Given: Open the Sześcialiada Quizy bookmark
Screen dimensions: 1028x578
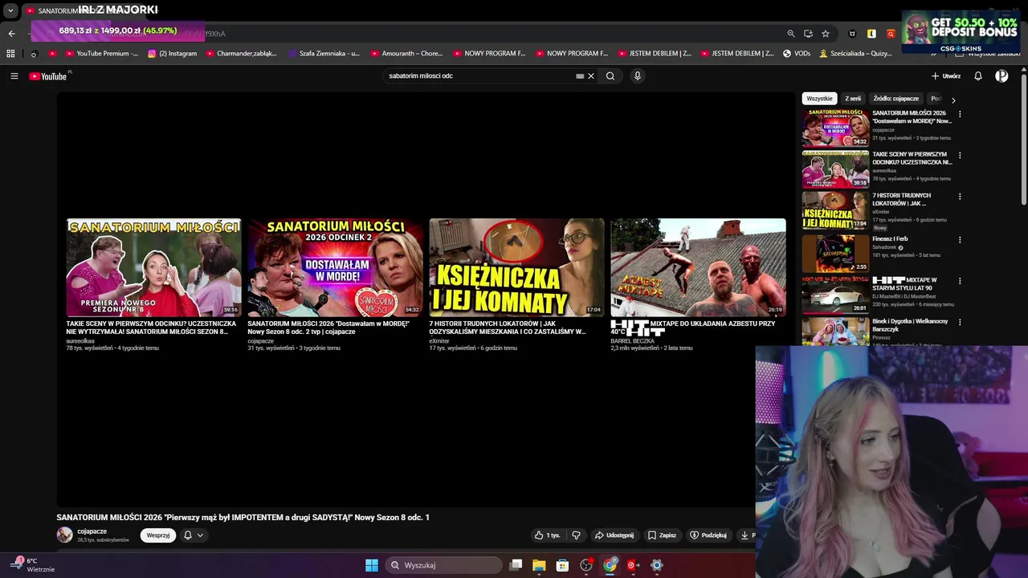Looking at the screenshot, I should click(856, 54).
